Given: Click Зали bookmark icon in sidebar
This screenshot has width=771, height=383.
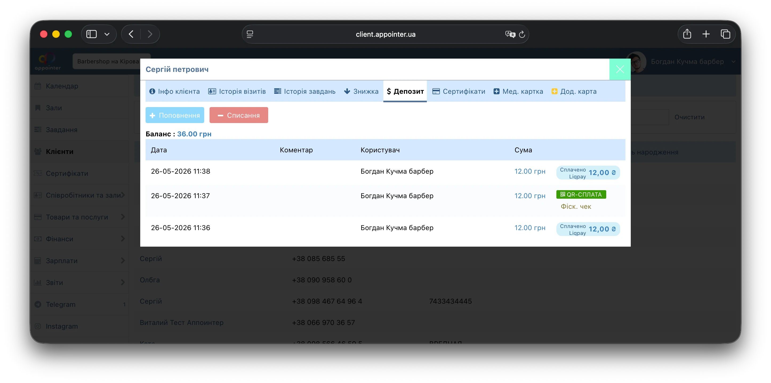Looking at the screenshot, I should point(38,108).
